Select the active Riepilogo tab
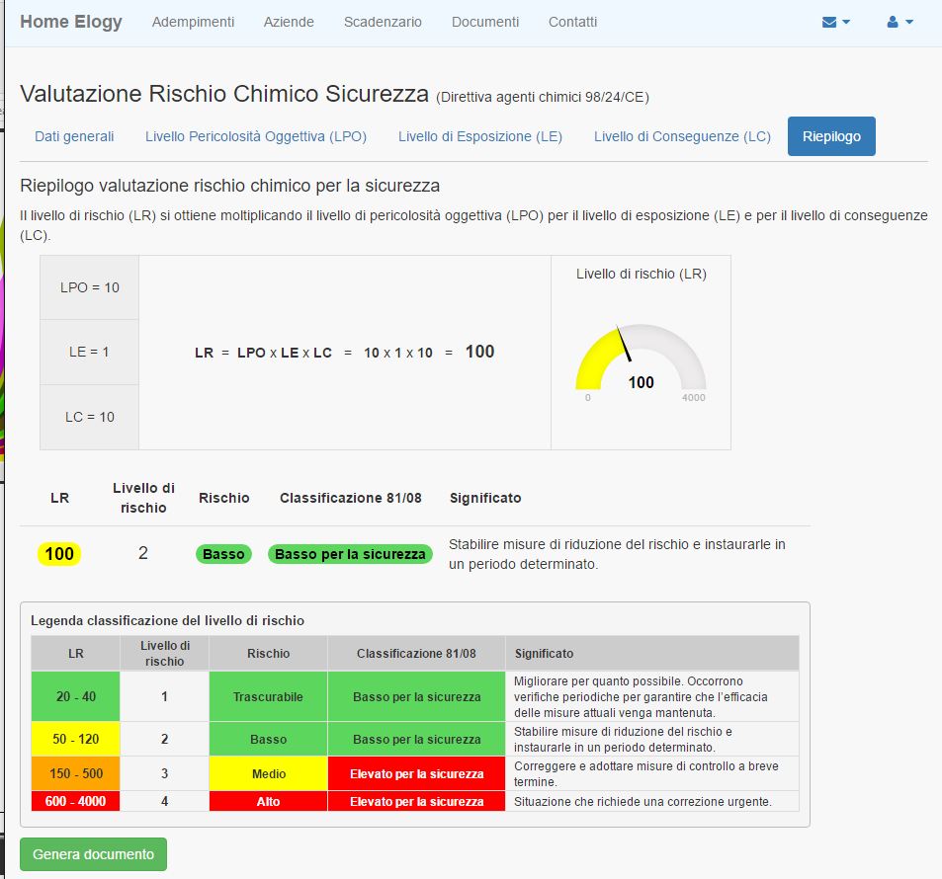Image resolution: width=942 pixels, height=879 pixels. tap(831, 136)
